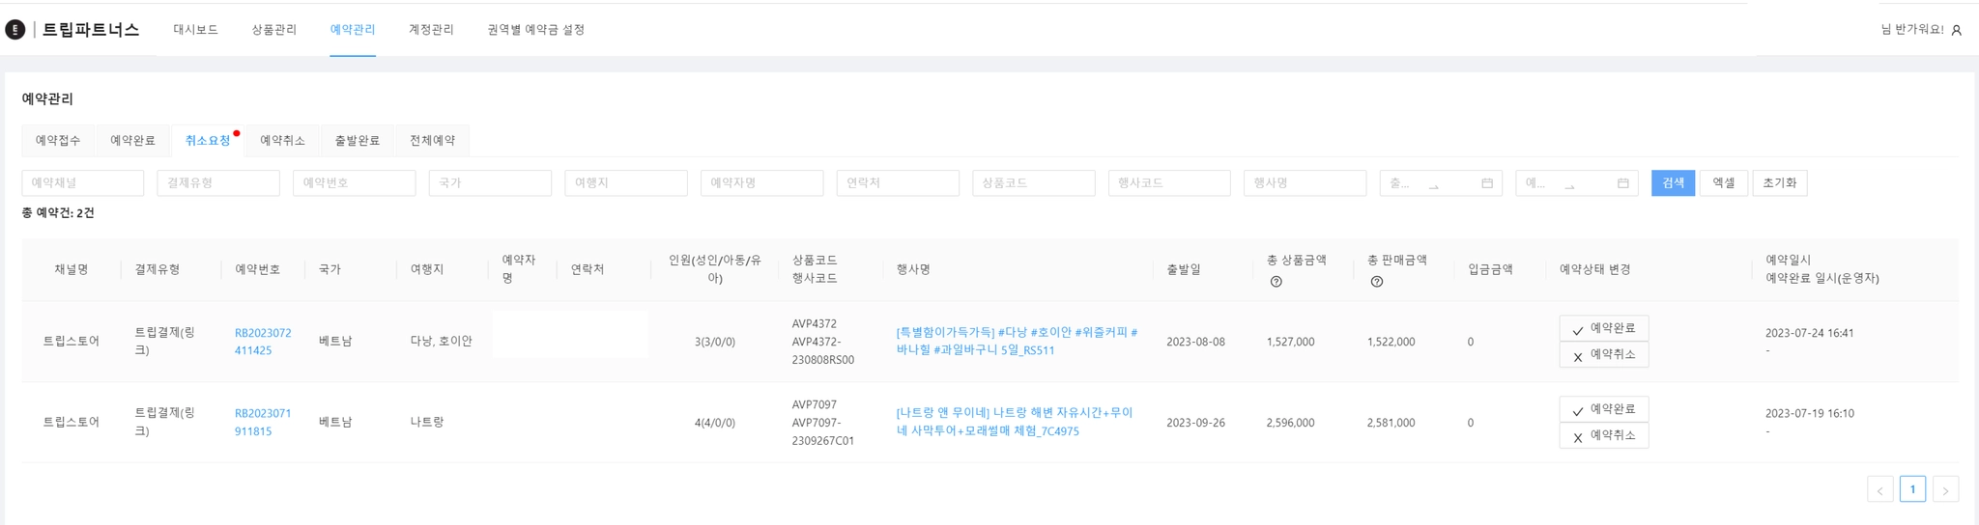1979x525 pixels.
Task: Click the 예약자명 search input field
Action: click(x=761, y=183)
